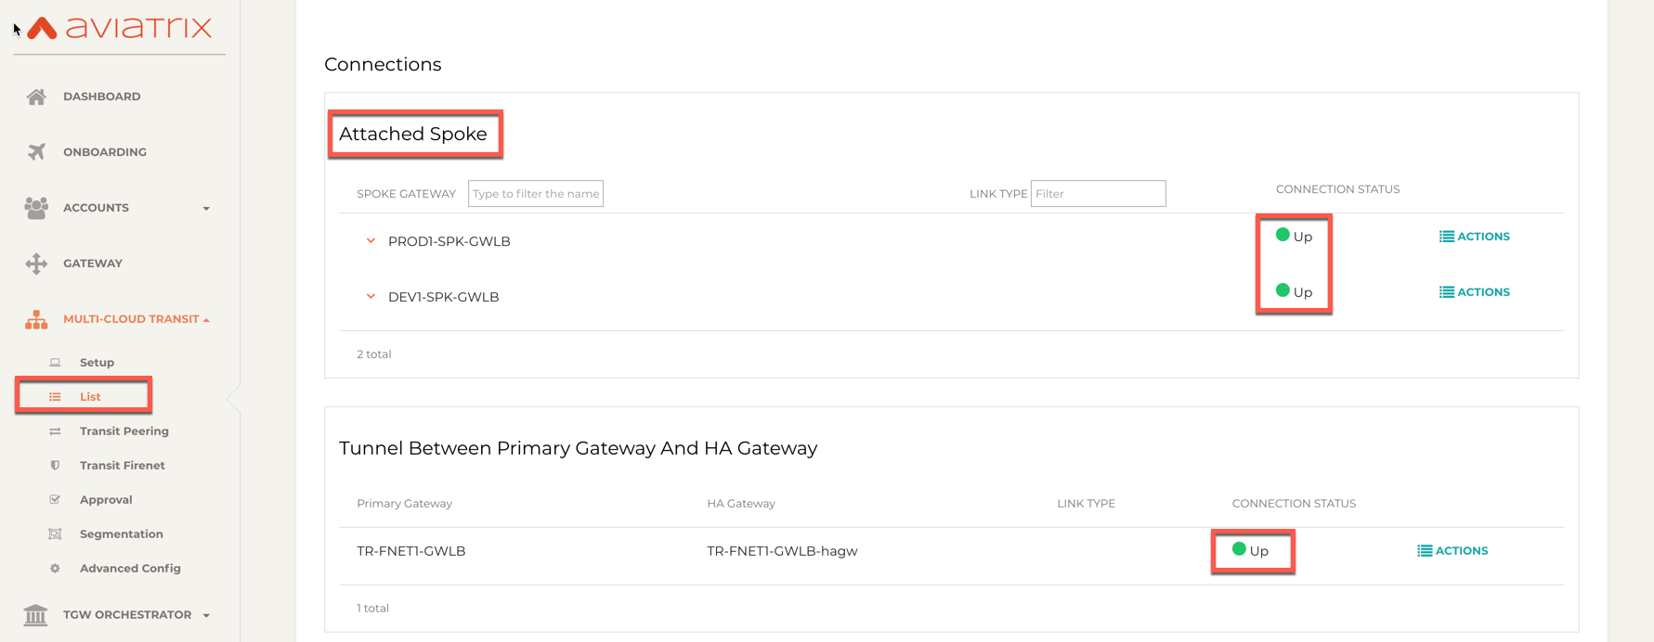Viewport: 1654px width, 642px height.
Task: Click the Advanced Config gear icon
Action: pyautogui.click(x=55, y=569)
